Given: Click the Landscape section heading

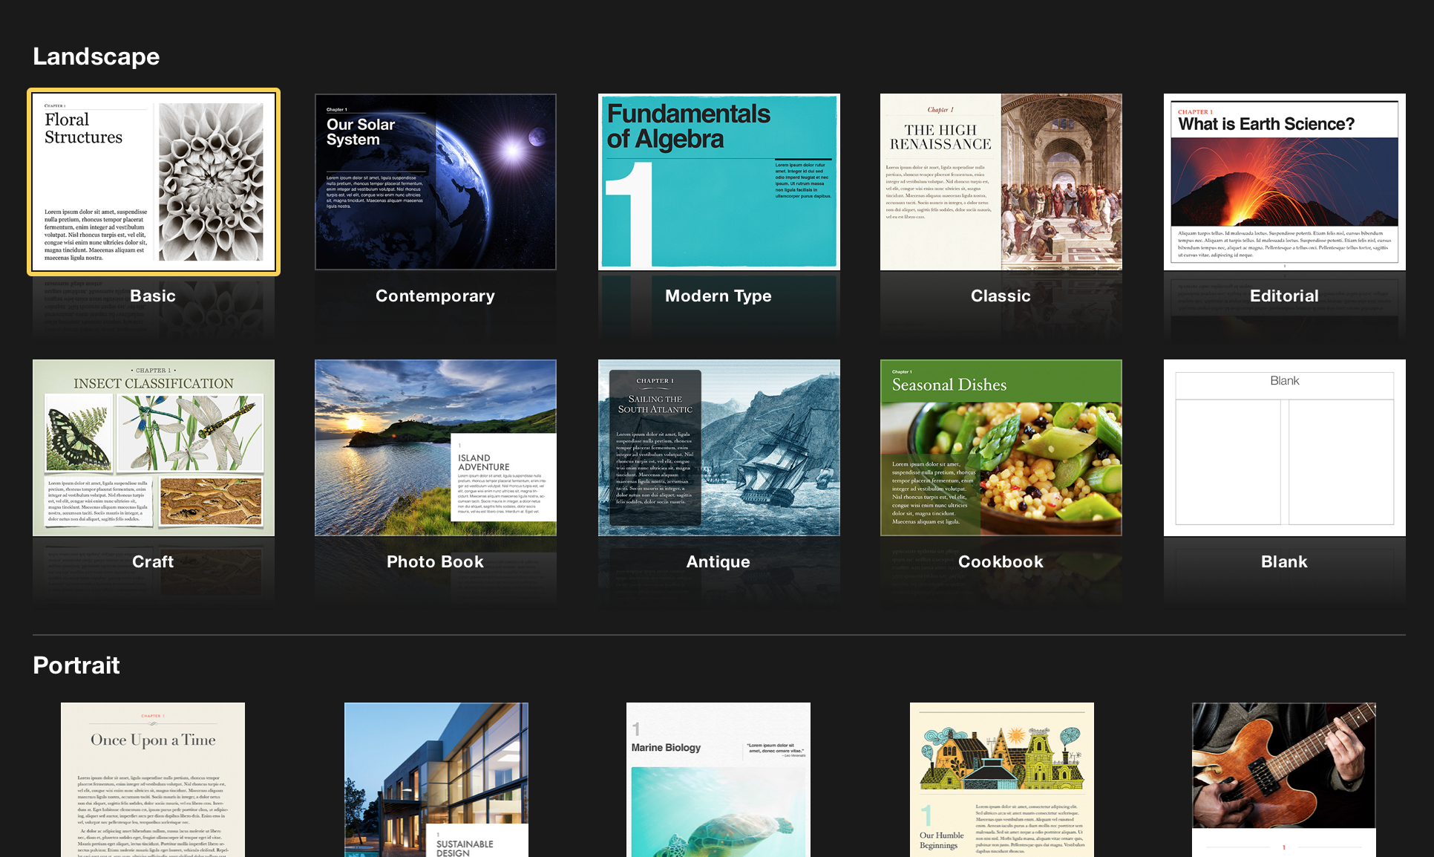Looking at the screenshot, I should (x=96, y=56).
